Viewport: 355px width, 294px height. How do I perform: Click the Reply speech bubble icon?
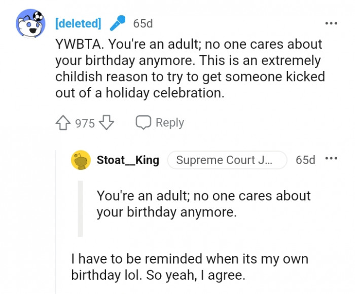144,123
